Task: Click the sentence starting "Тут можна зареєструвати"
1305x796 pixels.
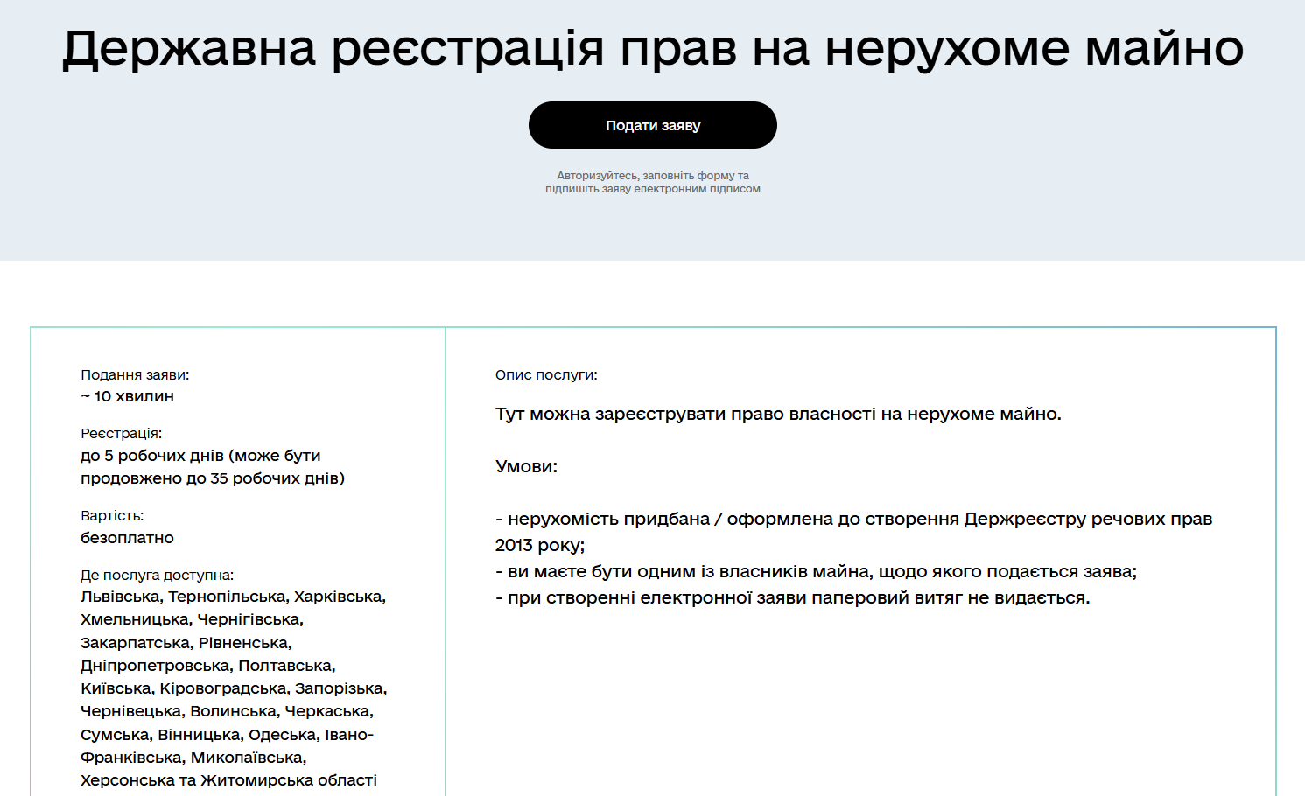Action: (777, 414)
